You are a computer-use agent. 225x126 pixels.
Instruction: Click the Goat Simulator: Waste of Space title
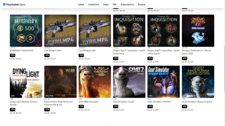(x=197, y=102)
